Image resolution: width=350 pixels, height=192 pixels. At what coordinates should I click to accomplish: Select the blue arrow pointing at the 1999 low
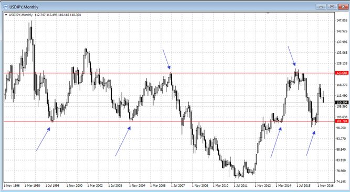43,139
